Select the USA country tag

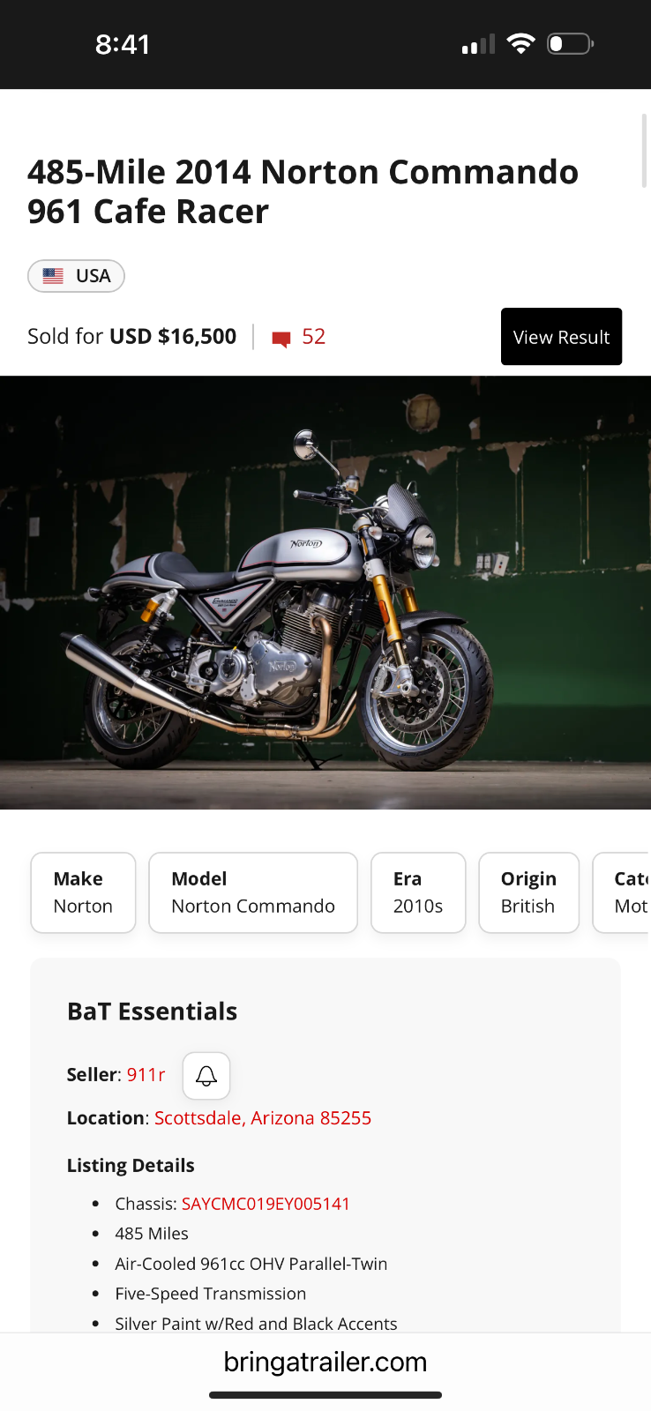tap(76, 276)
